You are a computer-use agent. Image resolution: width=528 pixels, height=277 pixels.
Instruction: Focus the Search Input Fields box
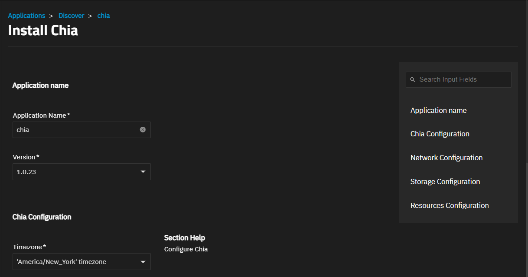[459, 80]
